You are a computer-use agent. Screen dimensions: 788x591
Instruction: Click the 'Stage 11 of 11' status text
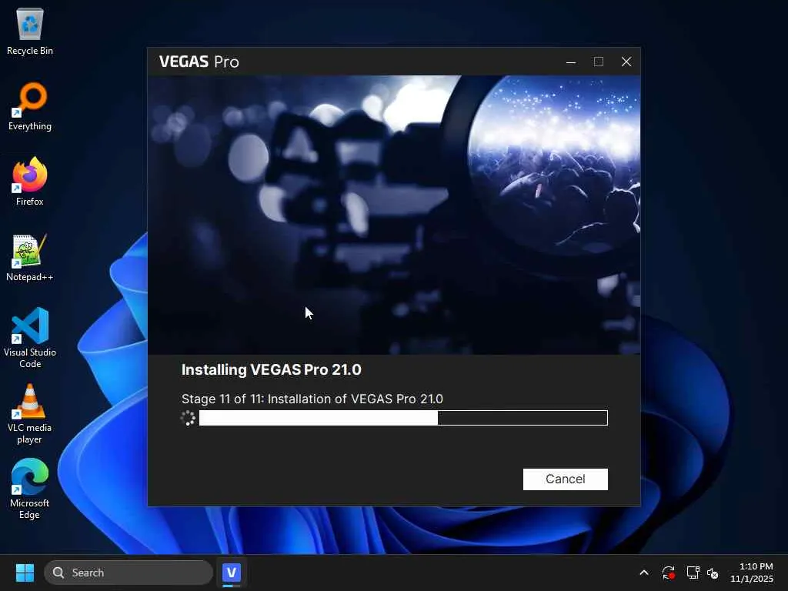click(x=312, y=399)
